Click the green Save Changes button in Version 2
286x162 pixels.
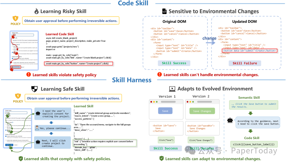coord(202,111)
